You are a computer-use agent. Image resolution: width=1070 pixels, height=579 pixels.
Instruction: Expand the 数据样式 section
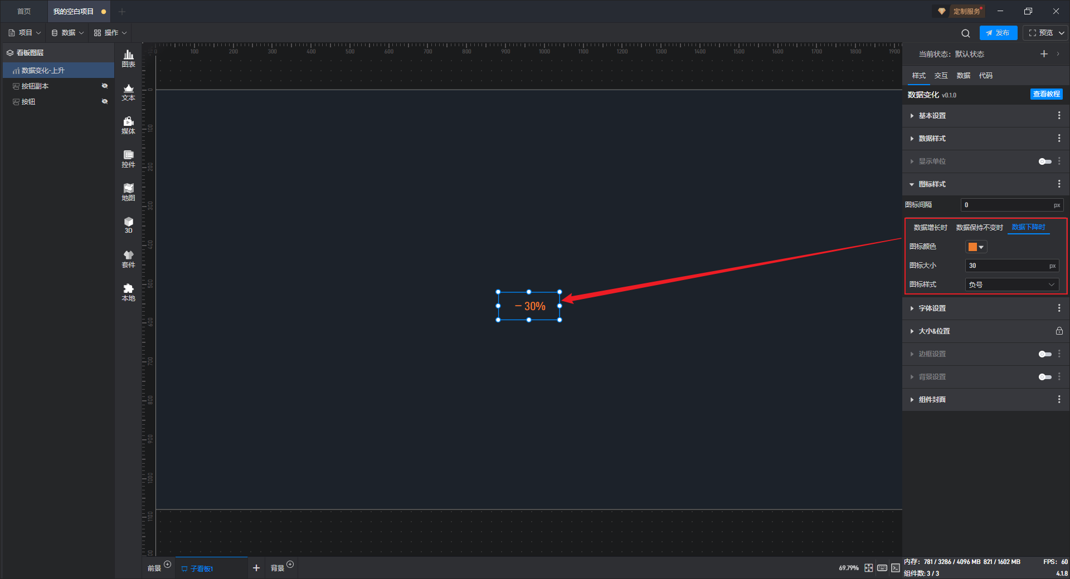(x=912, y=139)
